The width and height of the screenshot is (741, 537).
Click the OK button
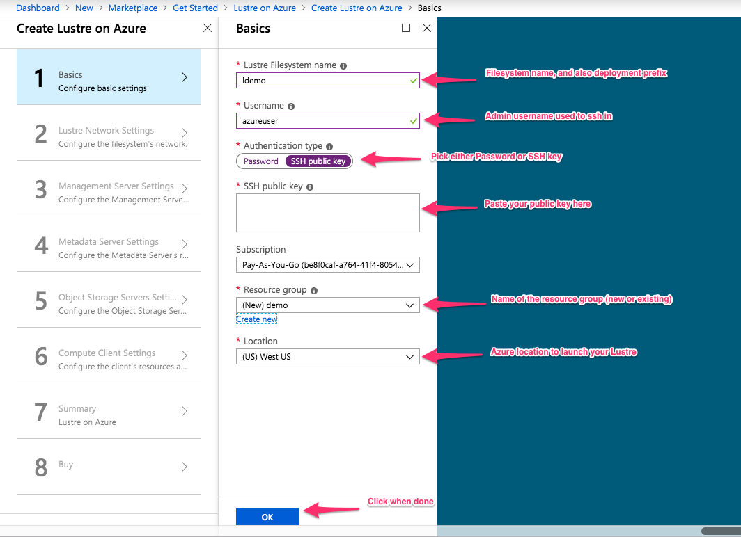tap(267, 518)
